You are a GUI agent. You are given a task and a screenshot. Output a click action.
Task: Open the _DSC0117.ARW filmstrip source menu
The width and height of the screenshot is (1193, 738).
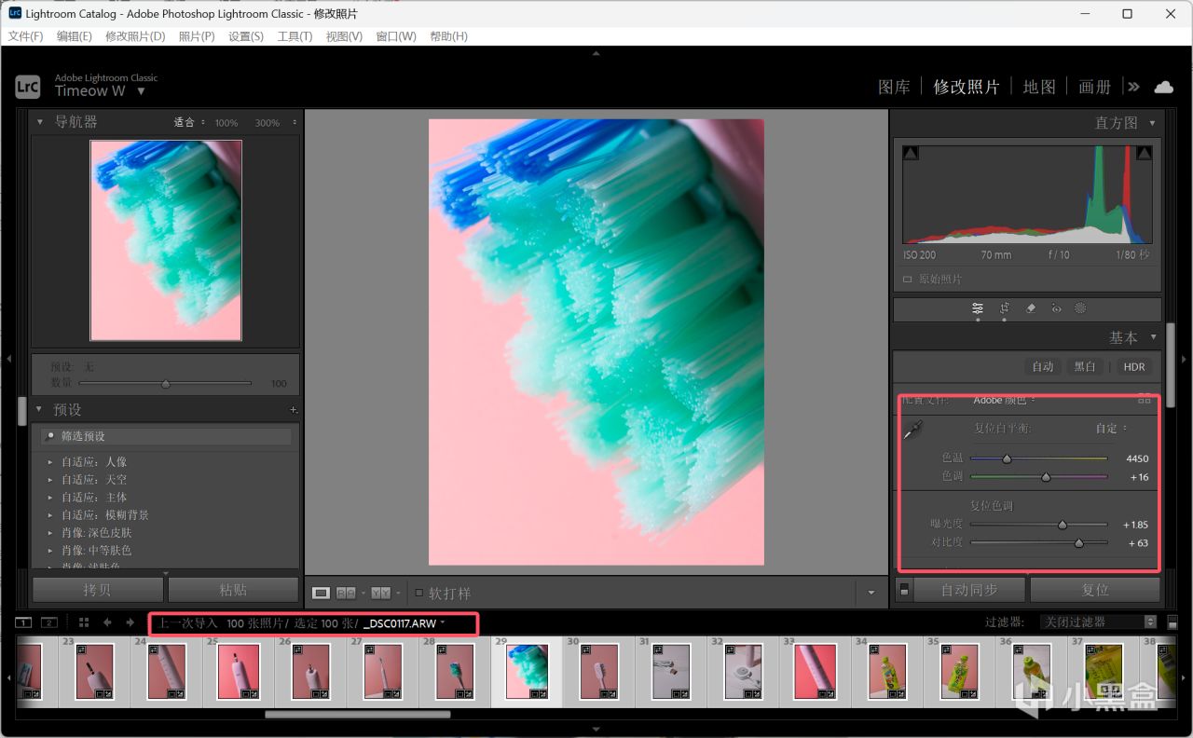(405, 623)
